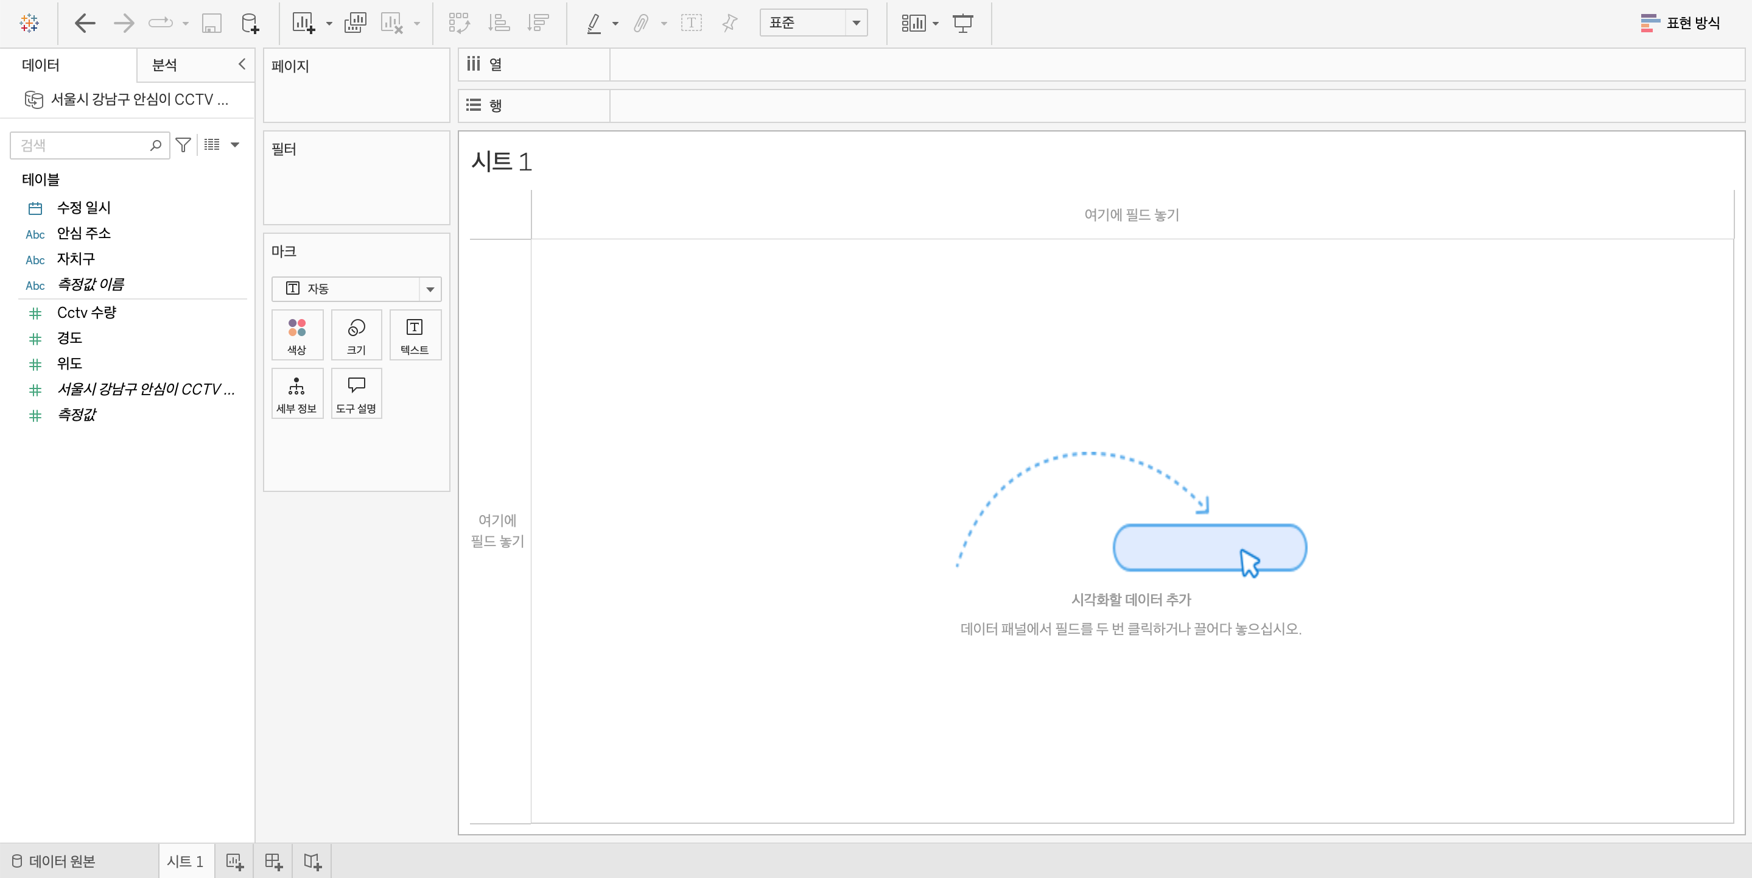Click the field search box
The image size is (1752, 878).
(x=82, y=145)
